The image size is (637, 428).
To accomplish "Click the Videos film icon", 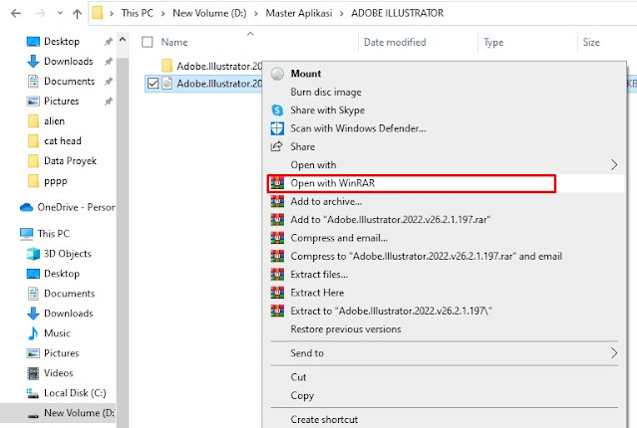I will click(33, 373).
